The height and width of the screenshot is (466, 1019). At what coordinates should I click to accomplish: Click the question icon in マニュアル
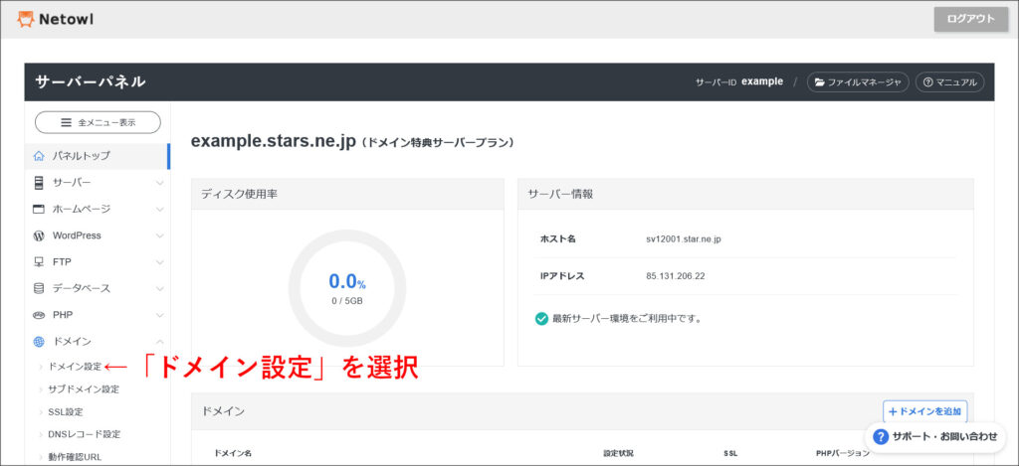[x=927, y=82]
